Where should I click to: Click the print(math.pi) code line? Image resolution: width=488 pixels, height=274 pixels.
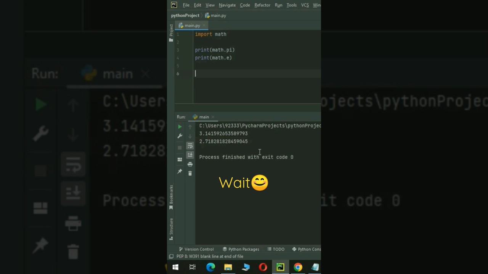pyautogui.click(x=215, y=50)
